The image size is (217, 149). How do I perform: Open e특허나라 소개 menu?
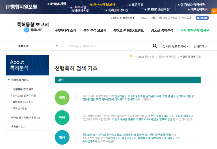click(x=66, y=30)
